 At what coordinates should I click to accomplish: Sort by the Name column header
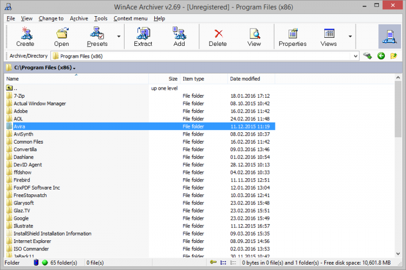[x=76, y=79]
